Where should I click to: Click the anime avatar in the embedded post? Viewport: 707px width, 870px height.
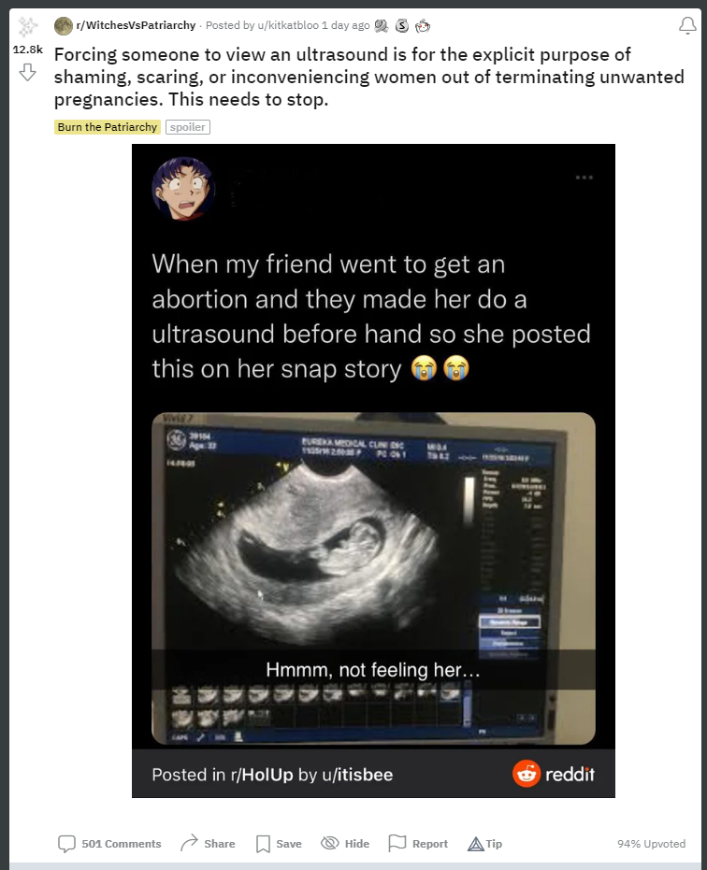[182, 189]
